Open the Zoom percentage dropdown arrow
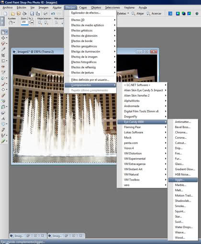 [x=32, y=22]
